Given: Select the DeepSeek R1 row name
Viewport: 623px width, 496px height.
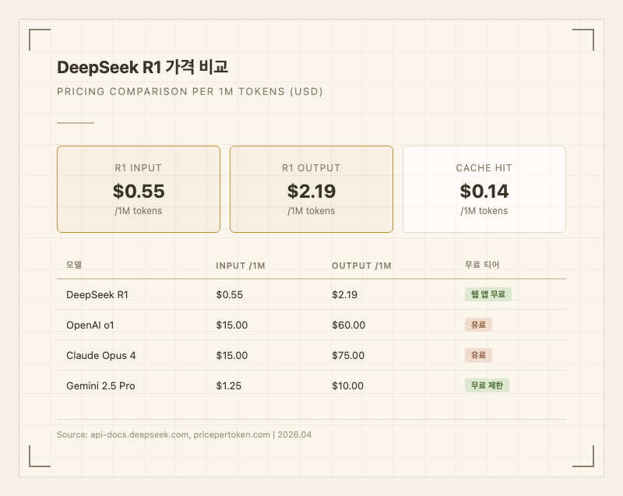Looking at the screenshot, I should (97, 294).
